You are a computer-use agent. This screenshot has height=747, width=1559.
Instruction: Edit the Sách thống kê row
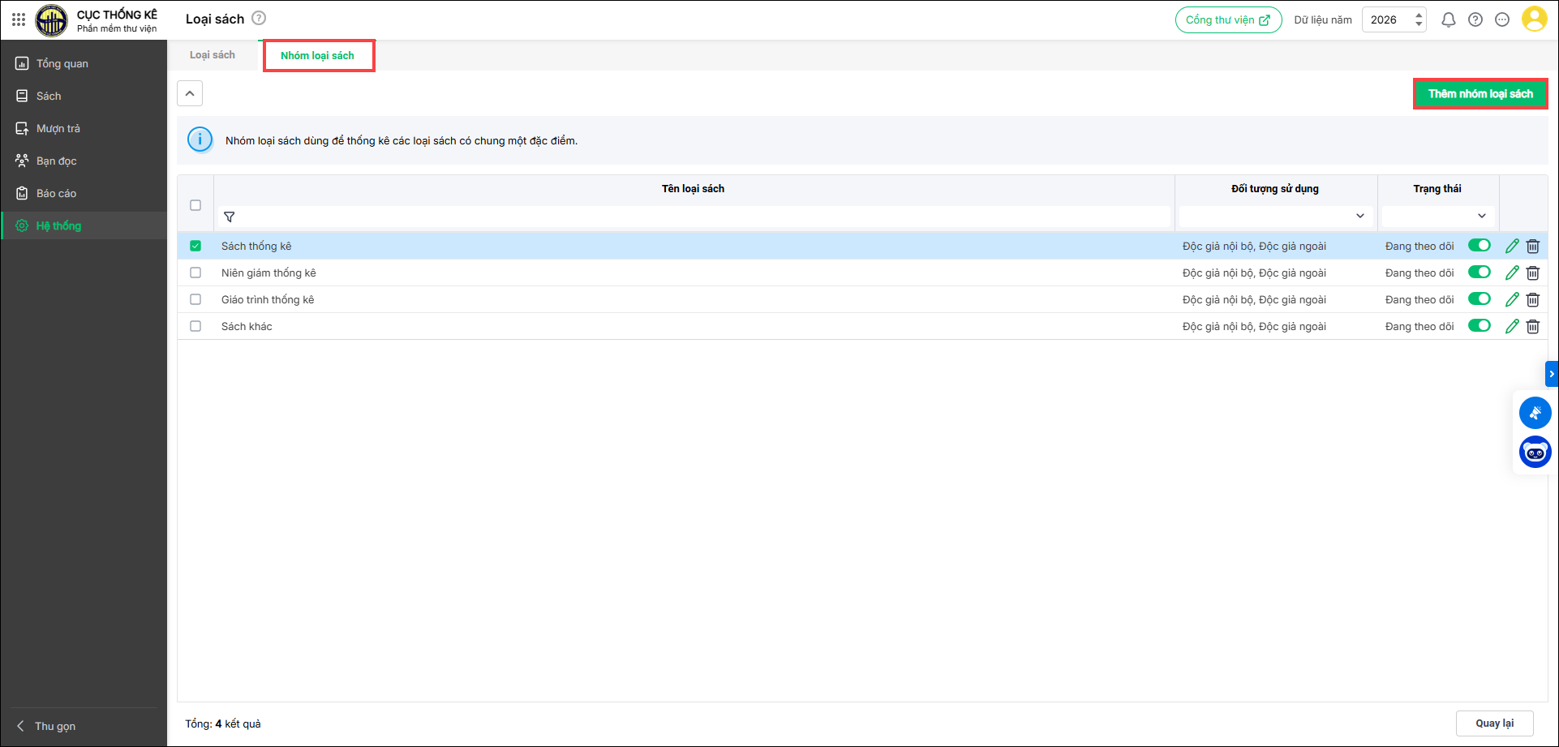click(x=1512, y=247)
